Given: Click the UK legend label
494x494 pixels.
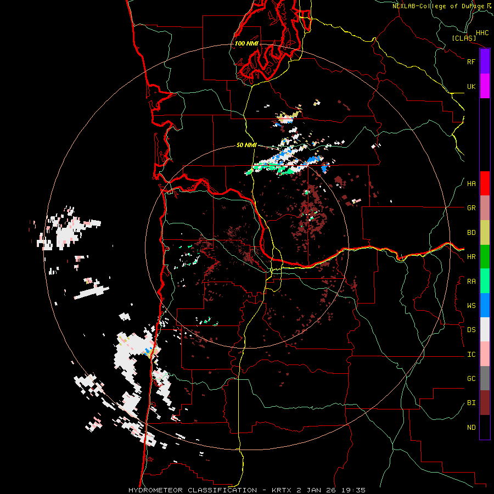Looking at the screenshot, I should coord(471,86).
